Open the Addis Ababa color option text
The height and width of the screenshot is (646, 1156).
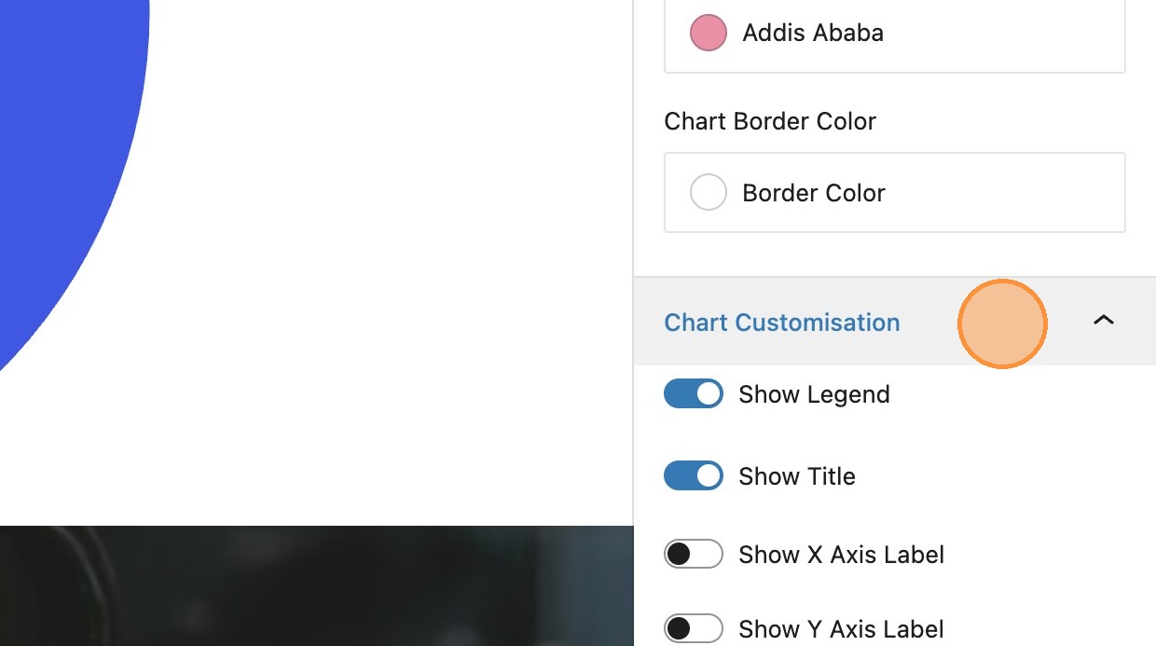pyautogui.click(x=813, y=33)
